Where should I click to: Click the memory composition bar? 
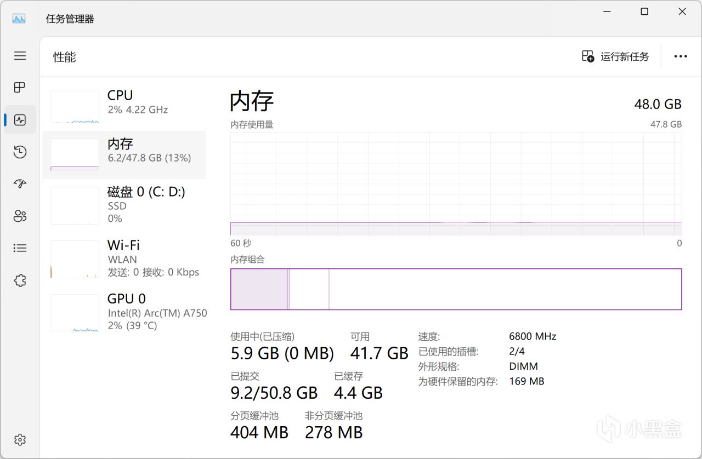[x=456, y=289]
